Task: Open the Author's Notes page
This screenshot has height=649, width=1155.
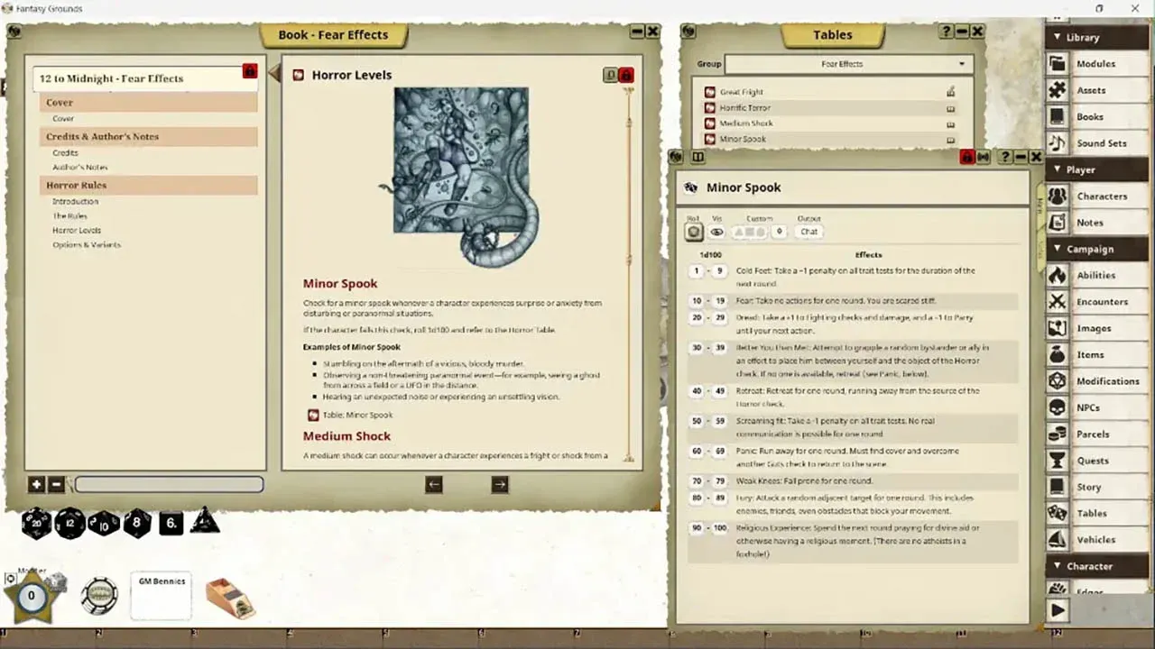Action: pyautogui.click(x=79, y=168)
